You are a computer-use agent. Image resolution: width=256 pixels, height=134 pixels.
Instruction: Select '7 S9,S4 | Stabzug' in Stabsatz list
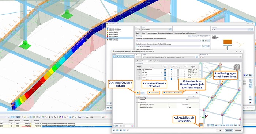120,40
